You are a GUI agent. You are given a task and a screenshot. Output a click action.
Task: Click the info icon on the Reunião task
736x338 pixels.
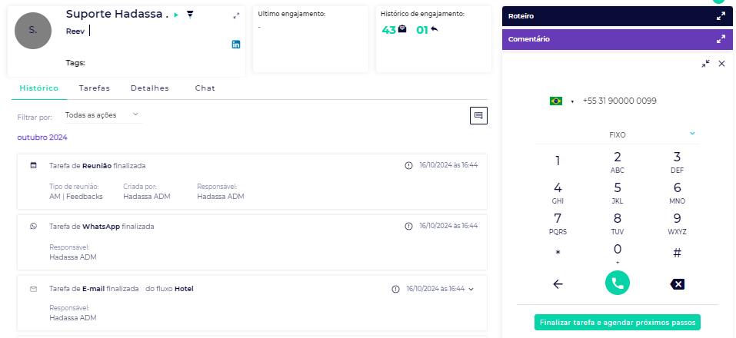click(408, 165)
